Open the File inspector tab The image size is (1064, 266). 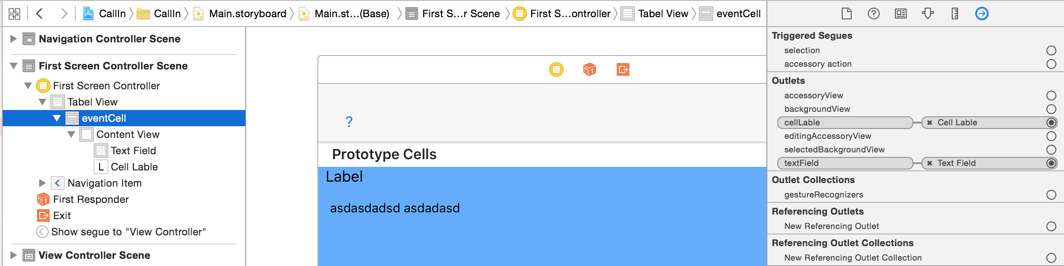[x=846, y=14]
